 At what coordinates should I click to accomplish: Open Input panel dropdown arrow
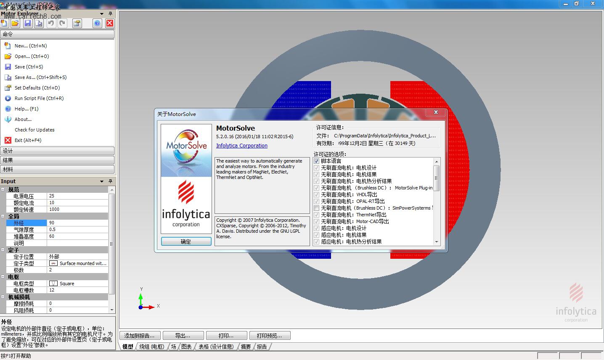coord(102,181)
